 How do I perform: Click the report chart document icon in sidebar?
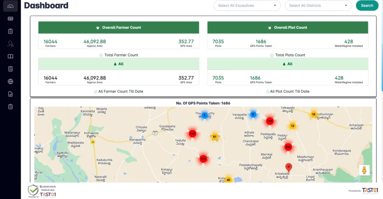(x=10, y=94)
